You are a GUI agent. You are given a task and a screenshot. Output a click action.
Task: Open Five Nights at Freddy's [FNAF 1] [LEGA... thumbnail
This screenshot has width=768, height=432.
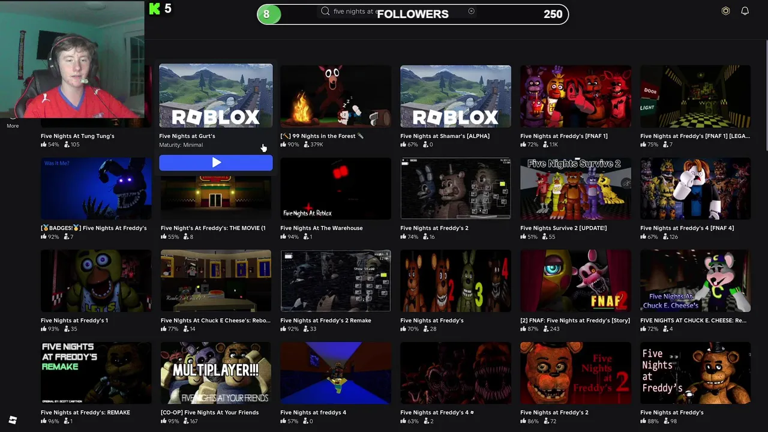(x=695, y=96)
